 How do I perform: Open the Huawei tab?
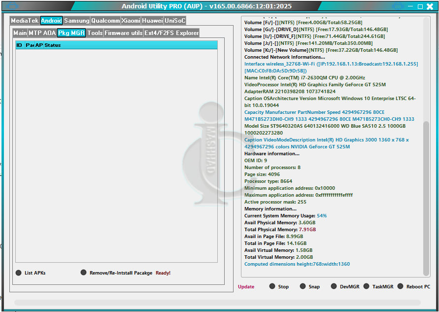pyautogui.click(x=152, y=21)
